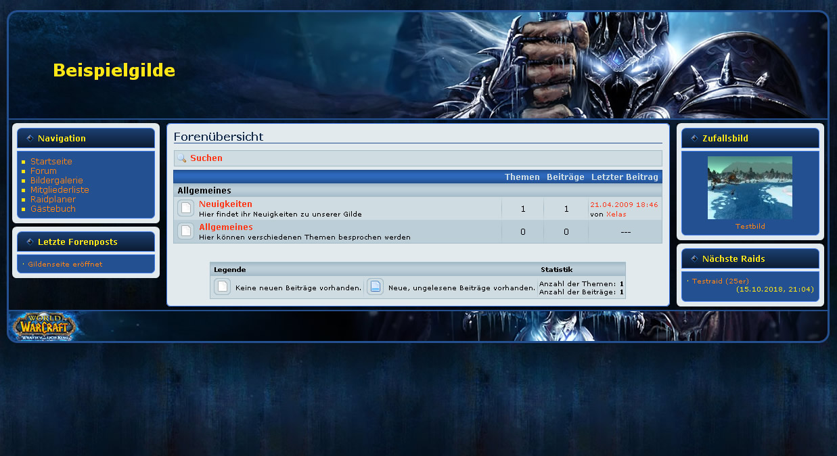The width and height of the screenshot is (837, 456).
Task: Click the Statistik heading
Action: pos(556,269)
